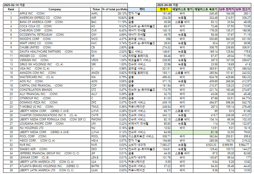Click the 'LOUISIANA-PACIFIC CORP' cell
Viewport: 254px width, 174px height.
pos(55,123)
